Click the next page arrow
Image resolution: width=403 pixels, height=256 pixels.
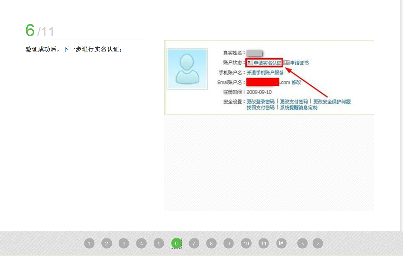coord(318,243)
